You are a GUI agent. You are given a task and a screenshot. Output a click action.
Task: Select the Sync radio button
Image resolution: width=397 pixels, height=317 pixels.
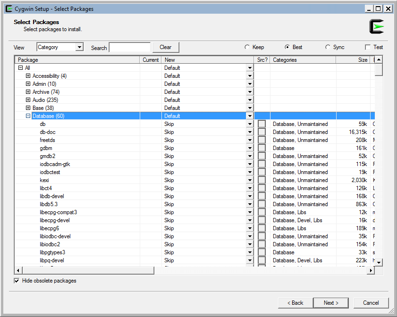tap(328, 47)
